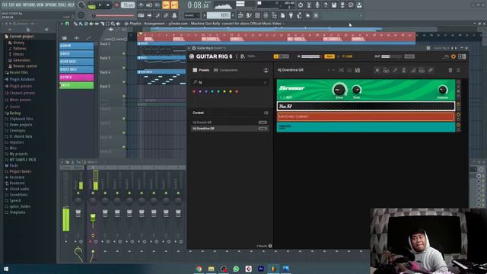Click the user presets profile icon
Viewport: 487px width, 274px height.
(x=266, y=71)
